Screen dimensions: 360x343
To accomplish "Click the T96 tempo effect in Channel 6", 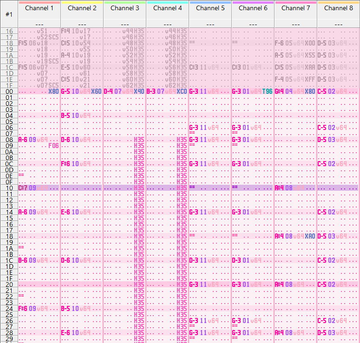I will pos(267,91).
